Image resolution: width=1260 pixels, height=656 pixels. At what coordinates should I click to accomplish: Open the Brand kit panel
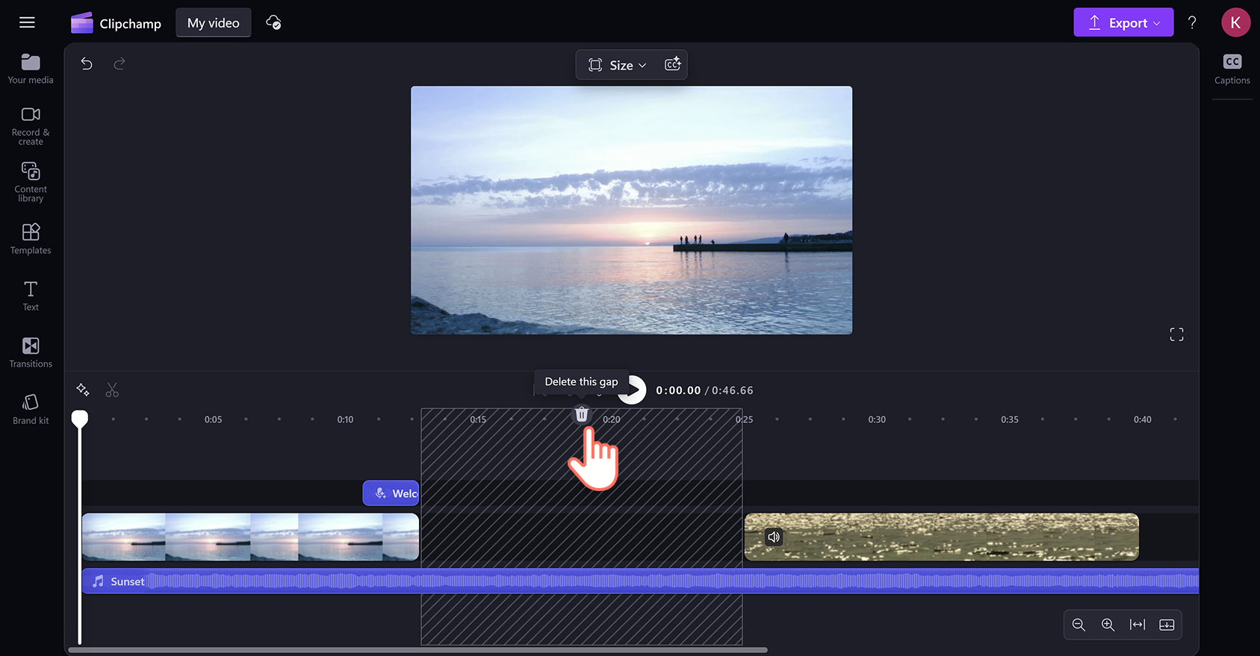[x=31, y=409]
